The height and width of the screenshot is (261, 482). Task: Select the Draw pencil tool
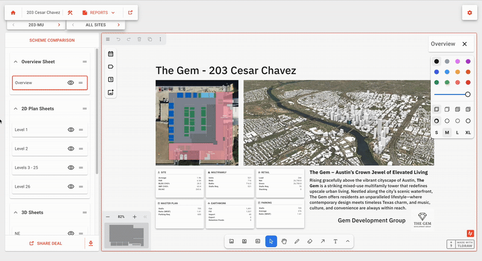[296, 241]
